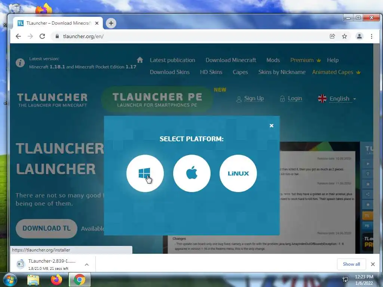This screenshot has height=287, width=383.
Task: Click the TLauncher logo
Action: coord(52,100)
